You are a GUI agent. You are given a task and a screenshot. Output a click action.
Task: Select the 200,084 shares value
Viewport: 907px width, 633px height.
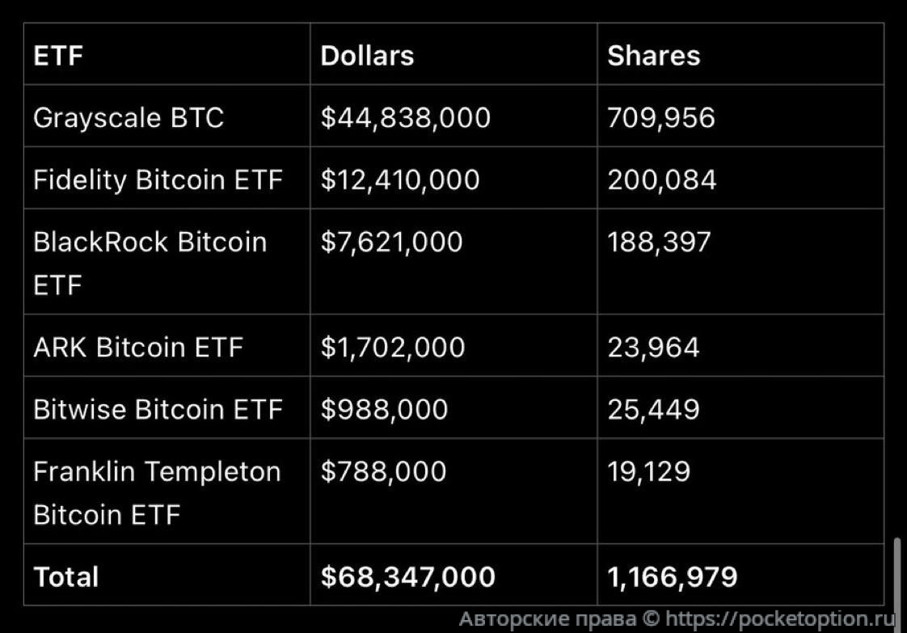point(661,179)
